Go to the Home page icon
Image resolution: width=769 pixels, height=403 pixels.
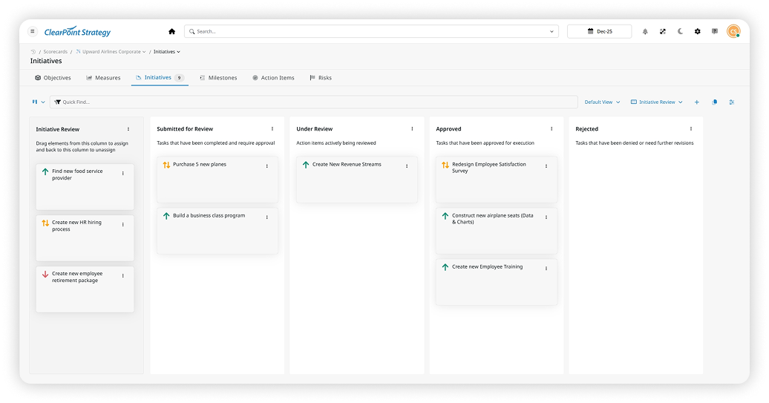coord(171,31)
